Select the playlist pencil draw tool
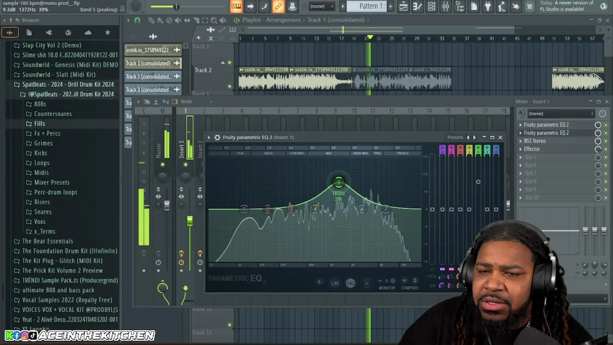The image size is (613, 345). [151, 20]
